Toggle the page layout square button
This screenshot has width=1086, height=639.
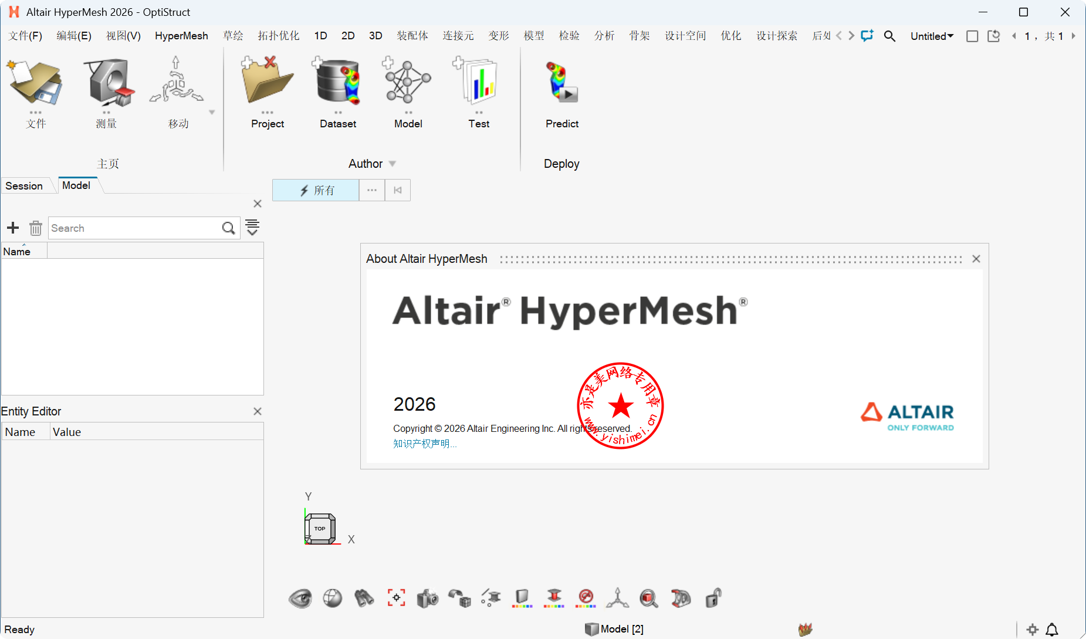pos(972,36)
